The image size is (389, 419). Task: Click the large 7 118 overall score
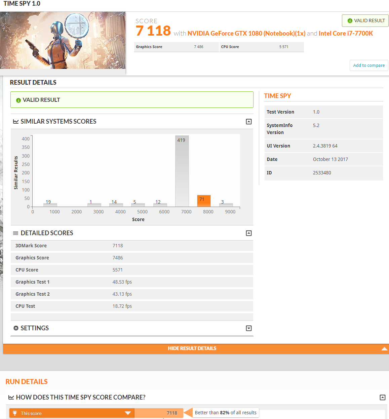point(153,31)
